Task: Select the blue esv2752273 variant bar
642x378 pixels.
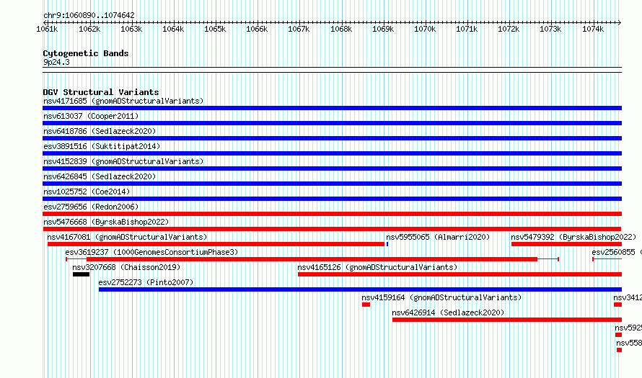Action: [360, 289]
